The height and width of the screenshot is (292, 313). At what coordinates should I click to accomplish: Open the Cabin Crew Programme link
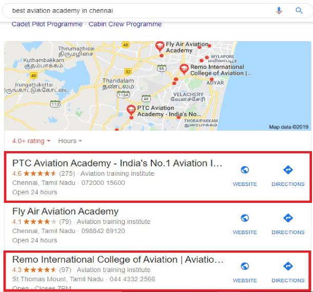pyautogui.click(x=125, y=24)
